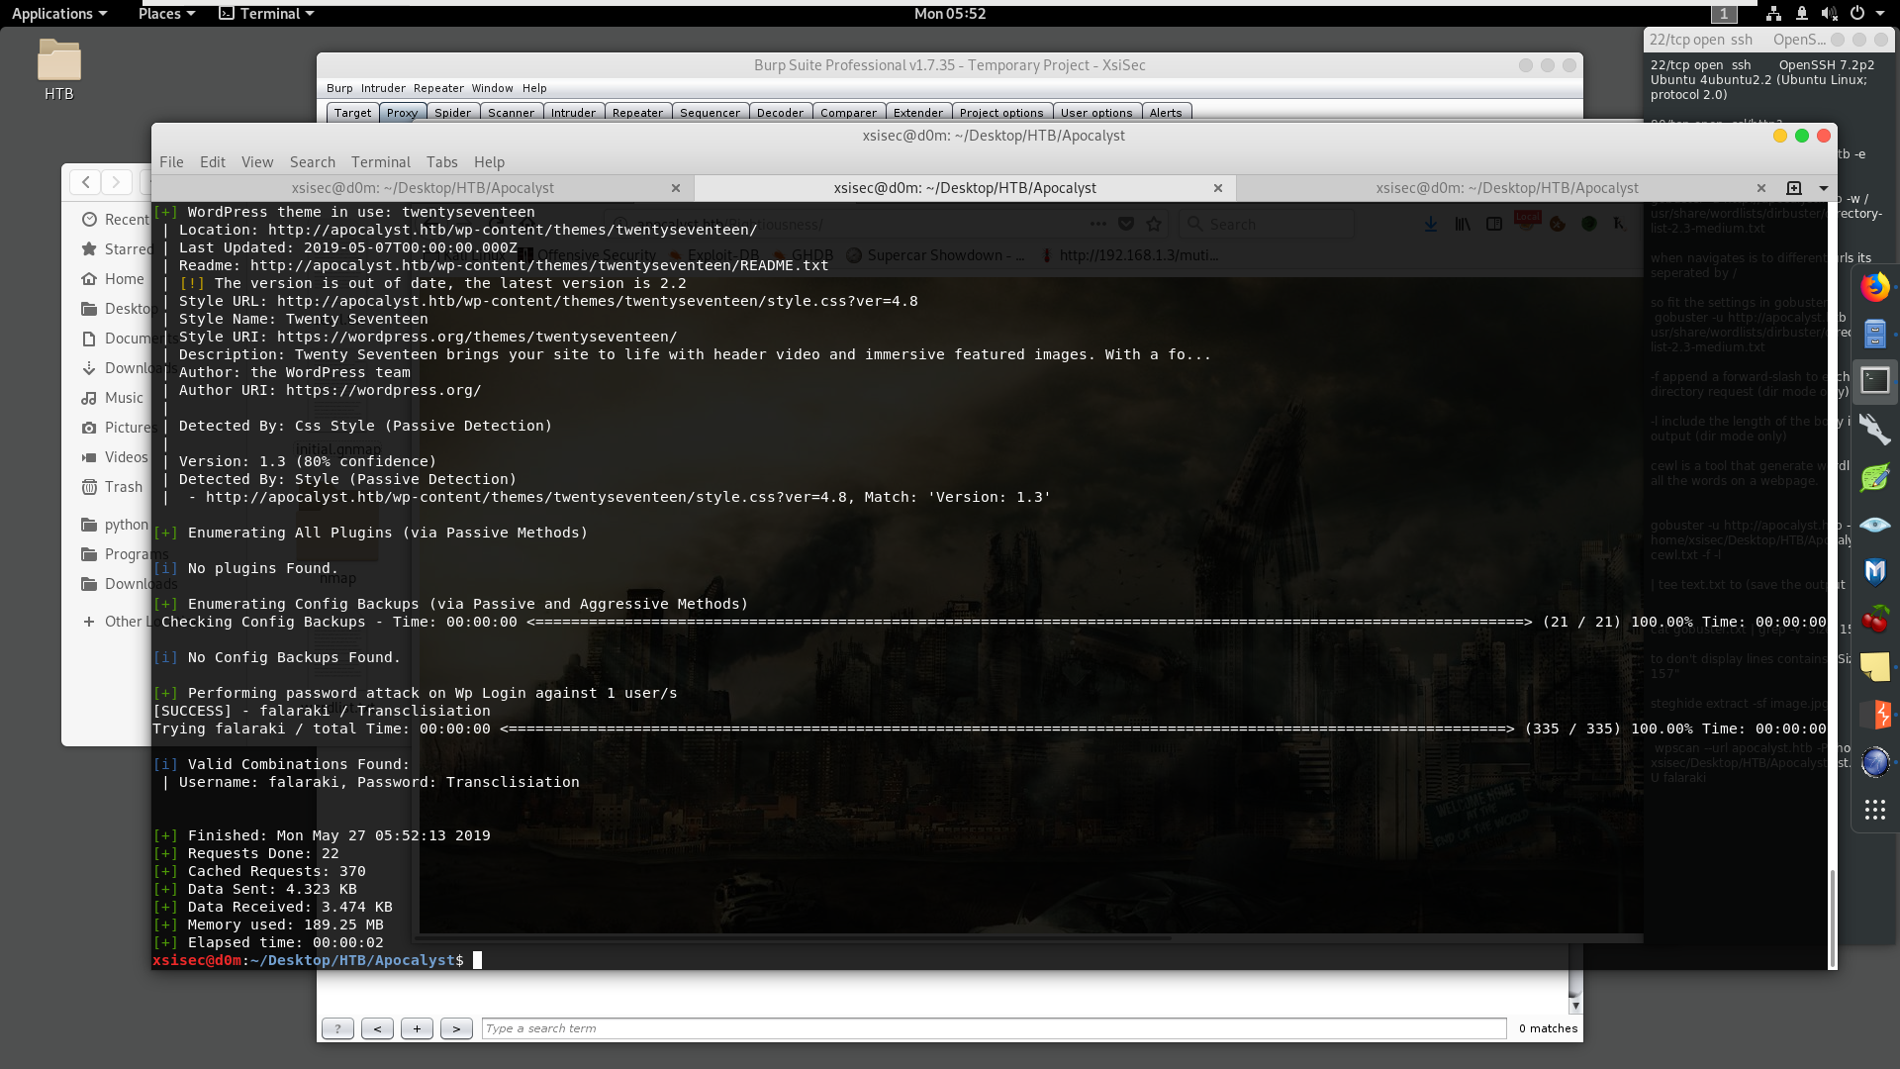Close the active middle terminal tab
The width and height of the screenshot is (1900, 1069).
tap(1218, 188)
